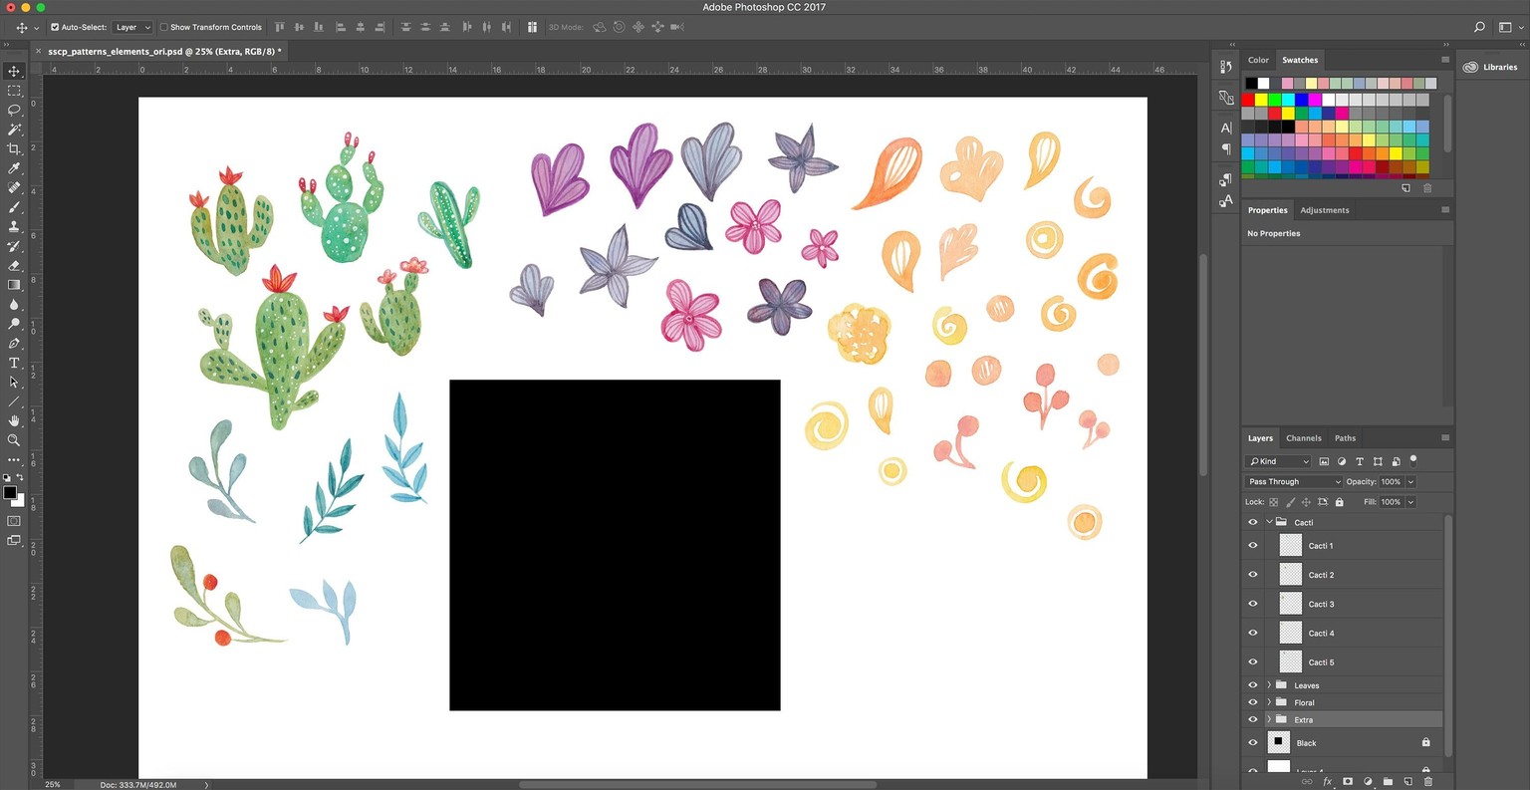The width and height of the screenshot is (1530, 790).
Task: Select the Crop tool
Action: coord(14,148)
